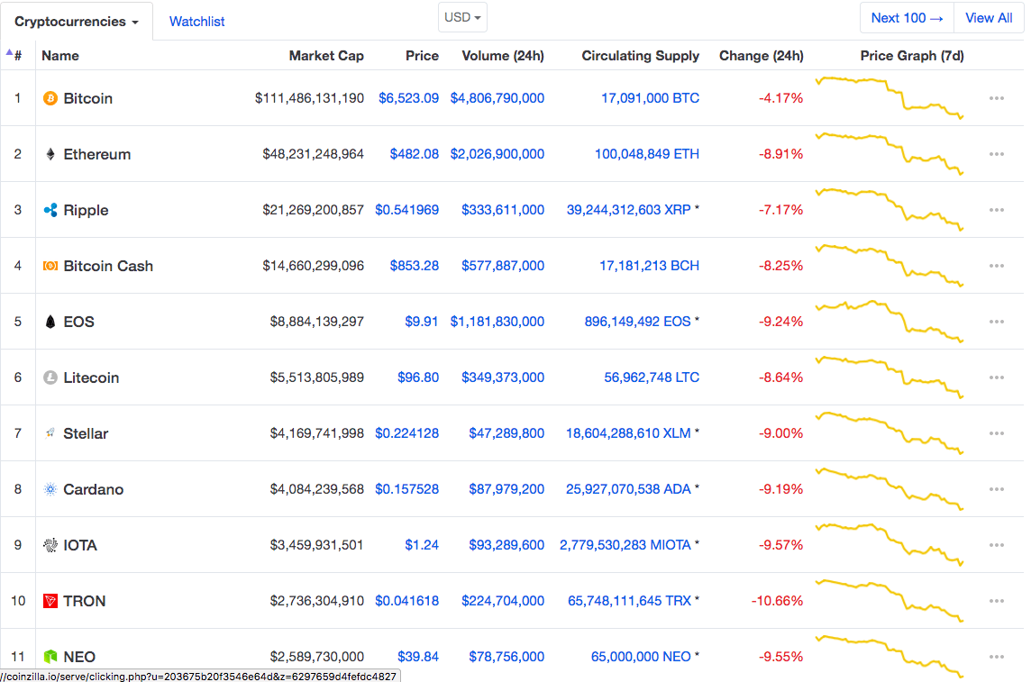
Task: Open the more options menu for Bitcoin
Action: tap(996, 98)
